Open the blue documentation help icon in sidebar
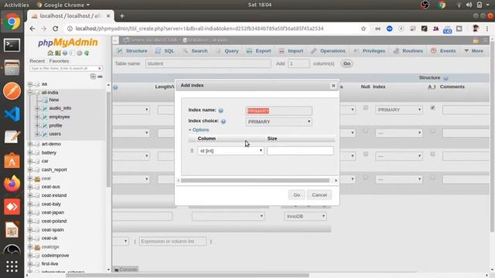The height and width of the screenshot is (278, 495). tap(65, 53)
